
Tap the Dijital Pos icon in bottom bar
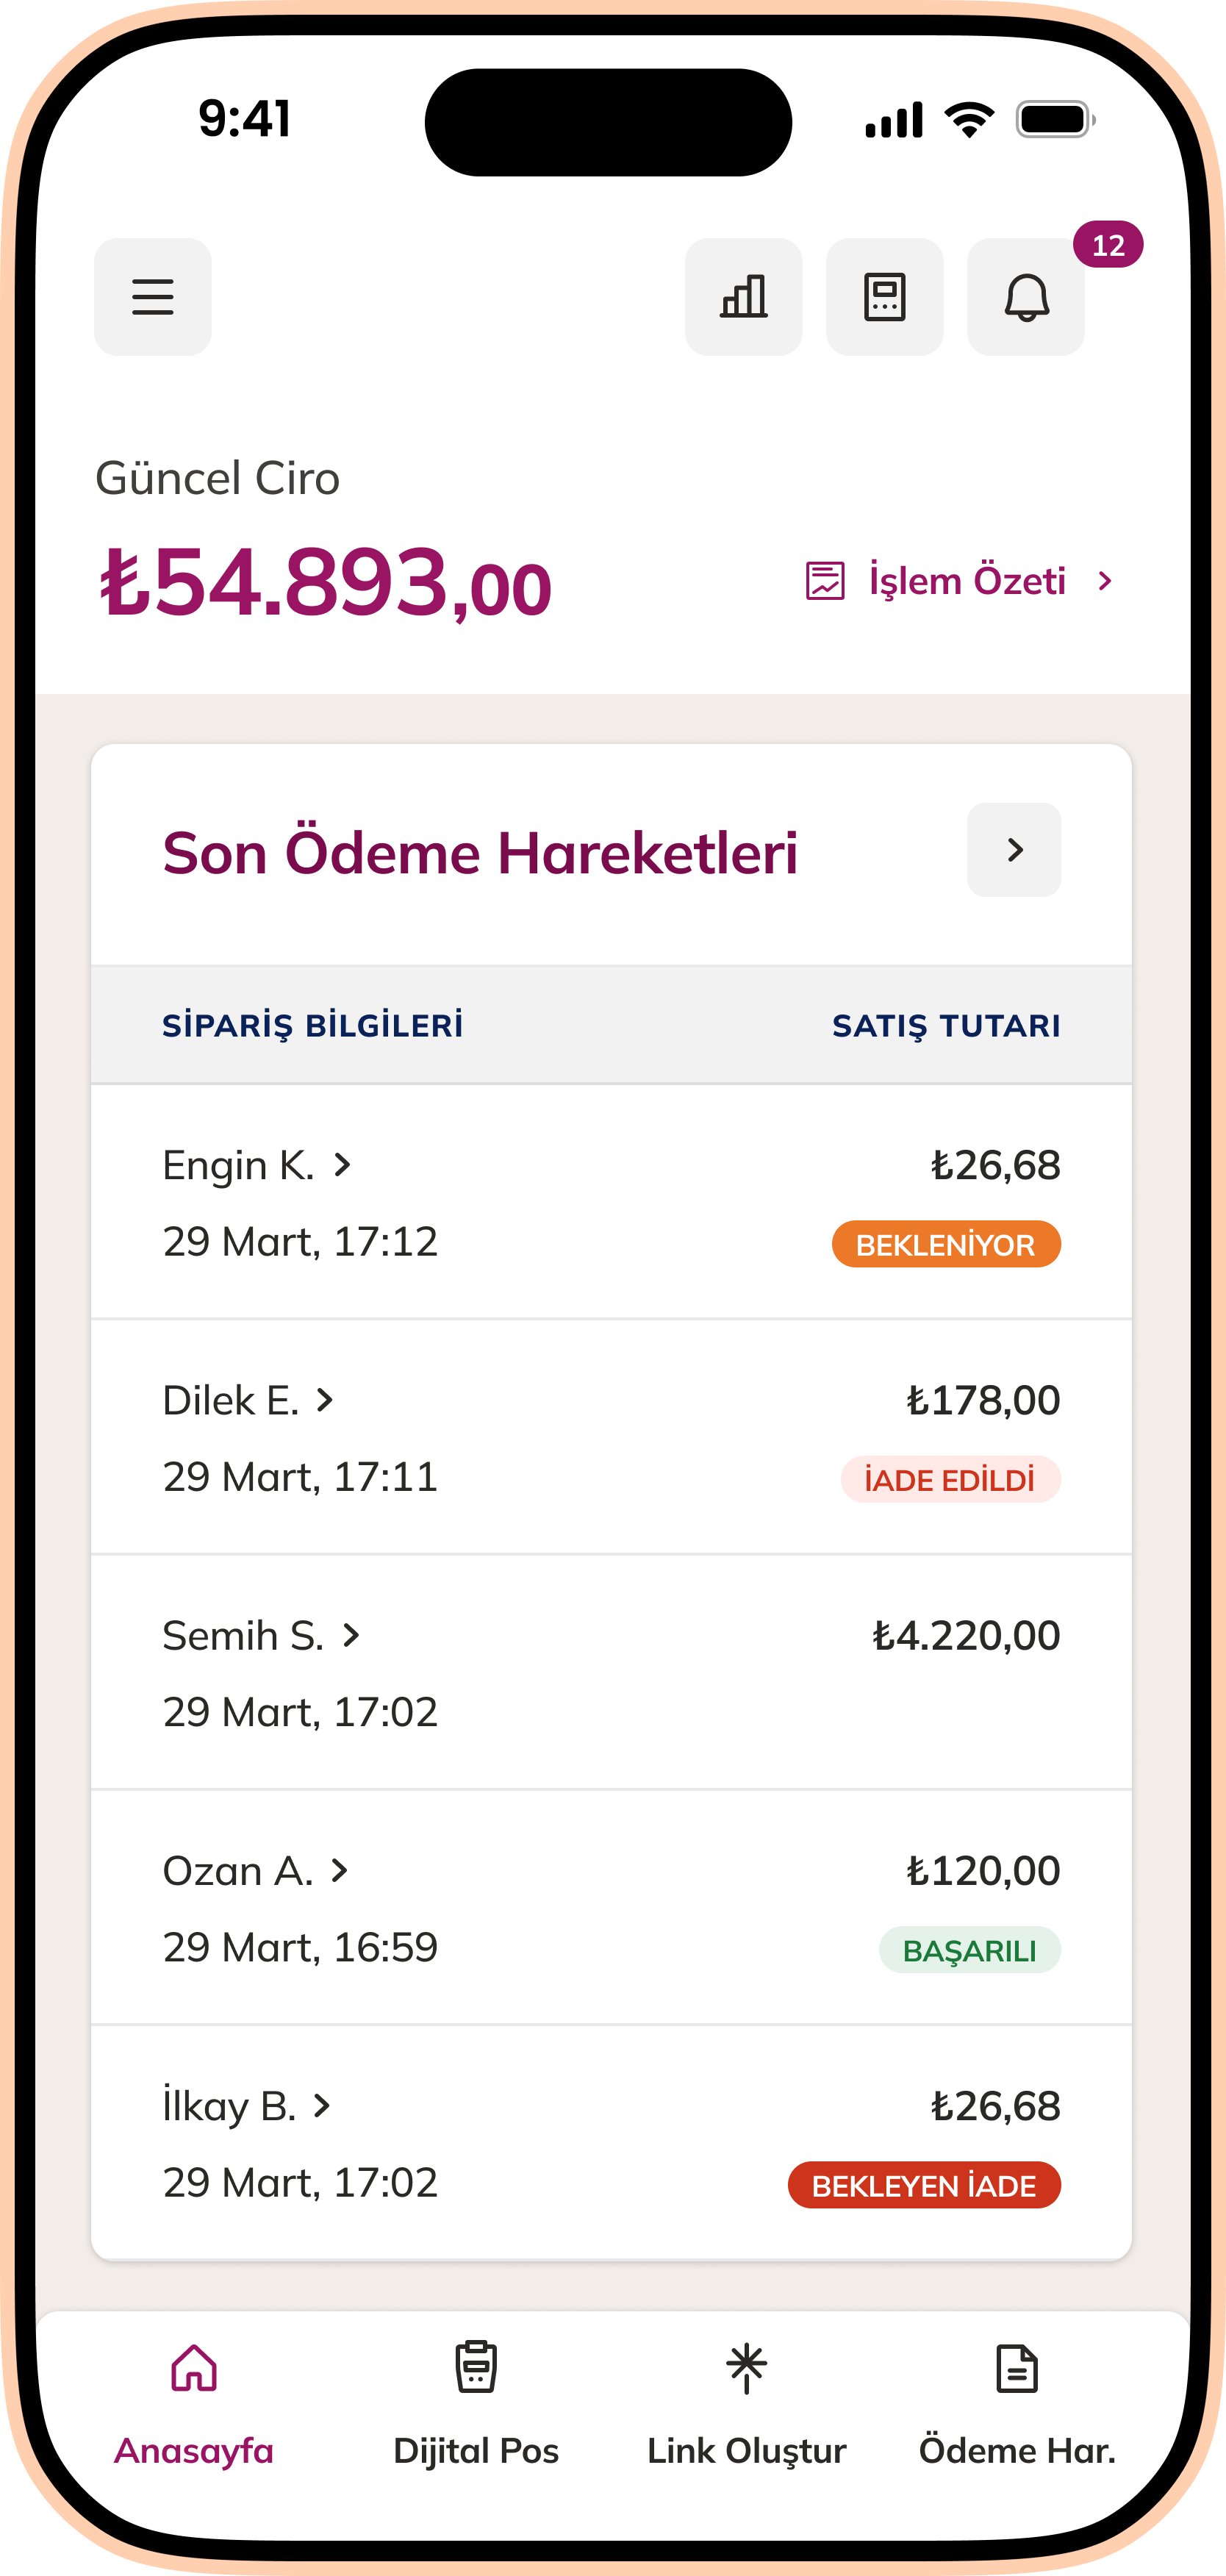coord(476,2367)
